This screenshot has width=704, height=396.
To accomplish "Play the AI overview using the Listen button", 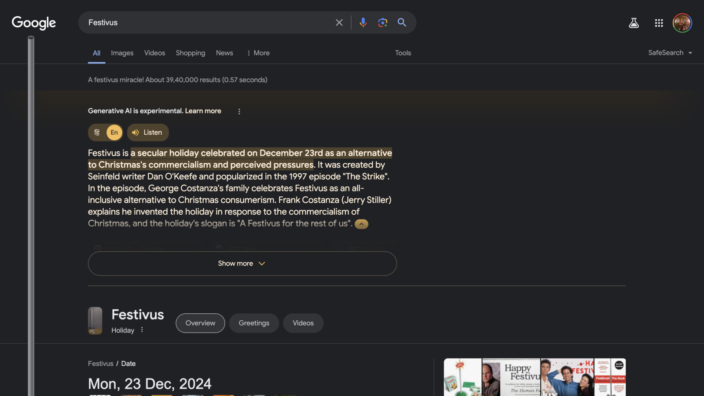I will coord(148,132).
